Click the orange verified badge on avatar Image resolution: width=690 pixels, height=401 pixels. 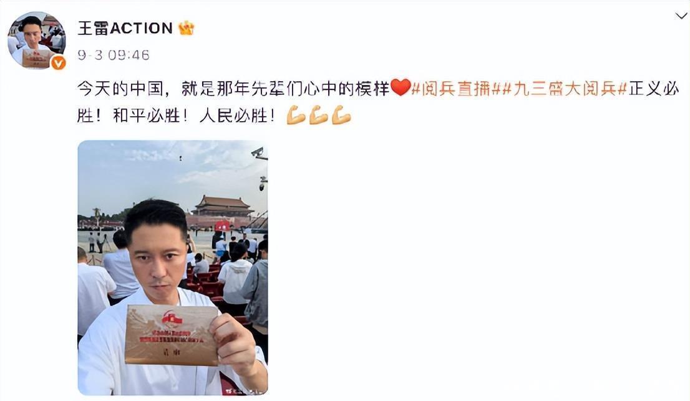58,62
